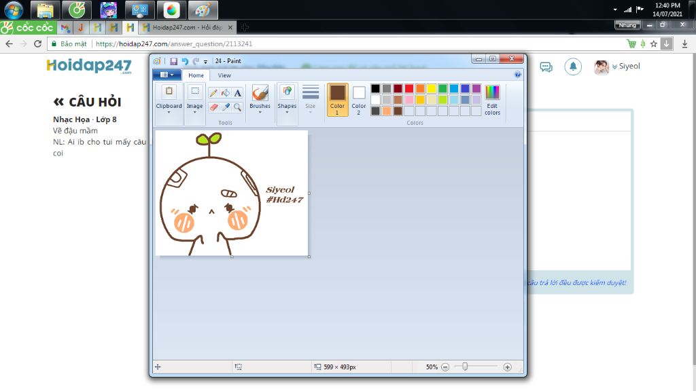The width and height of the screenshot is (696, 391).
Task: Select the Text tool
Action: pos(237,92)
